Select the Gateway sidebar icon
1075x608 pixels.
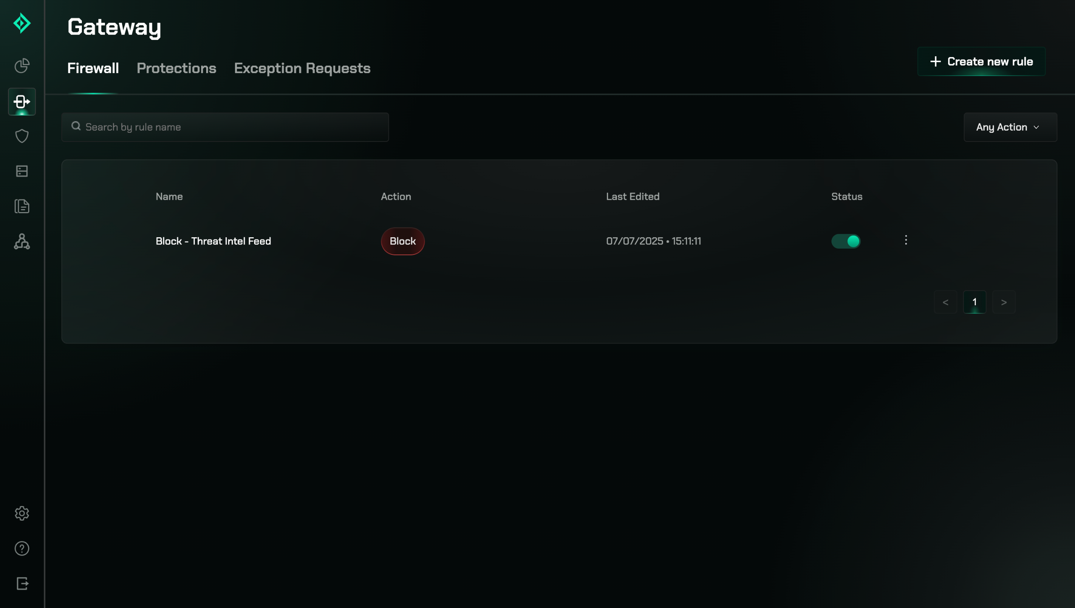tap(22, 102)
